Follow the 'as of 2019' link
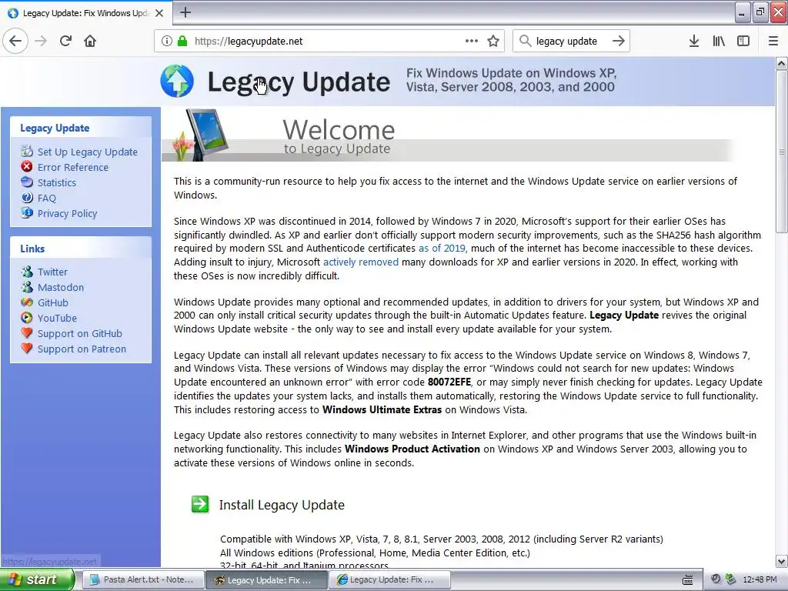788x591 pixels. click(x=442, y=249)
